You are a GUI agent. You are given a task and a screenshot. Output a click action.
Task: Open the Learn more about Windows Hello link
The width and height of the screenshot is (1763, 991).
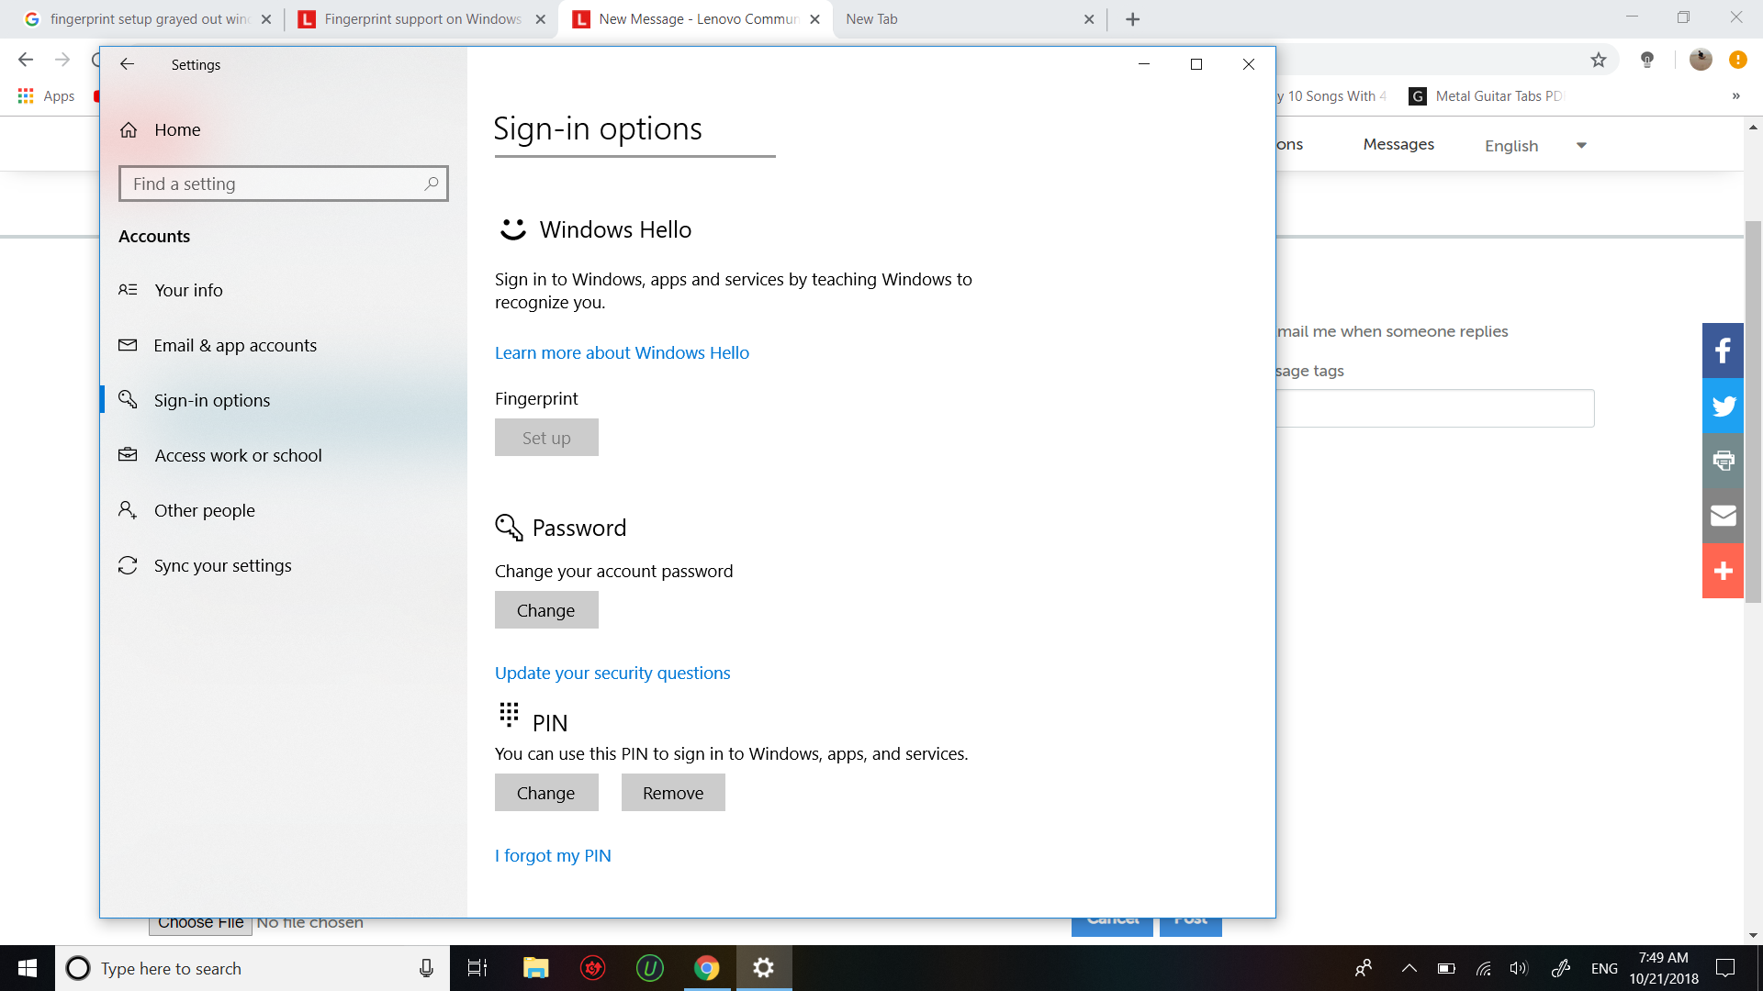621,352
